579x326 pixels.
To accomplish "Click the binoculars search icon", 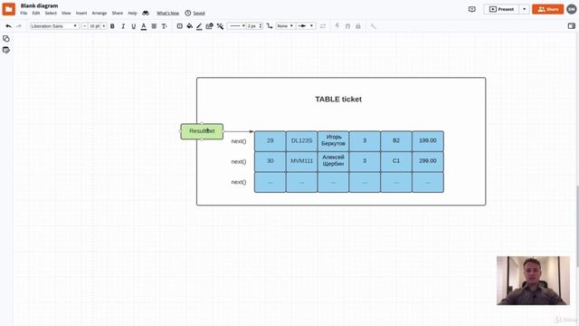I will [146, 13].
